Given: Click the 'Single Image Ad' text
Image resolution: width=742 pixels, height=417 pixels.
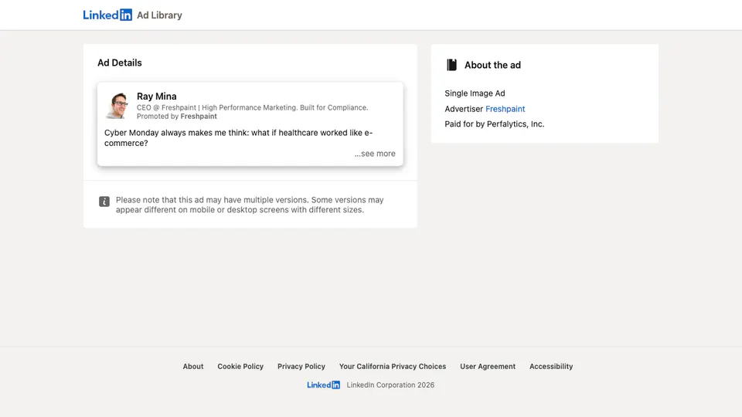Looking at the screenshot, I should pos(475,93).
